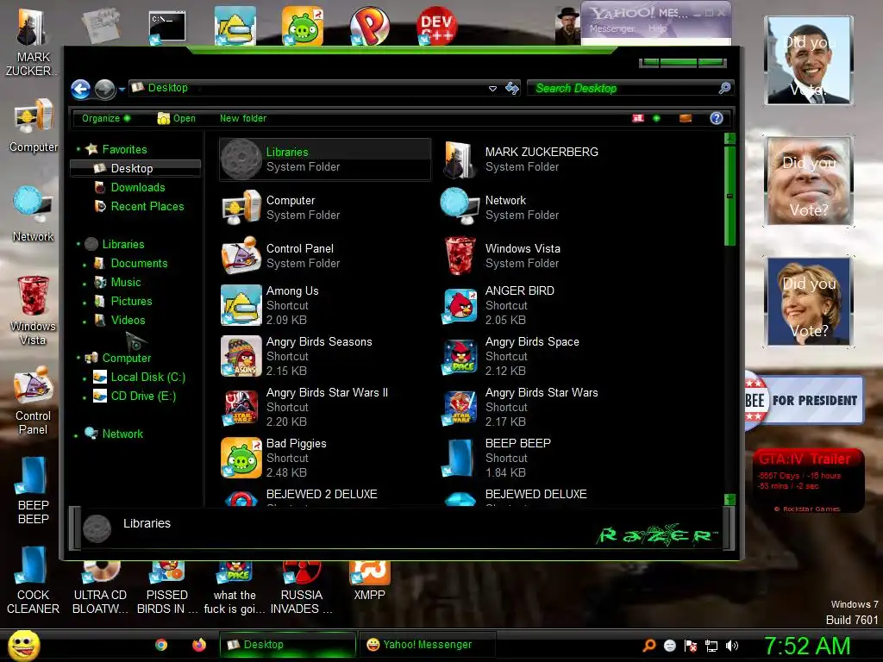The image size is (883, 662).
Task: Click the Search Desktop input field
Action: coord(624,89)
